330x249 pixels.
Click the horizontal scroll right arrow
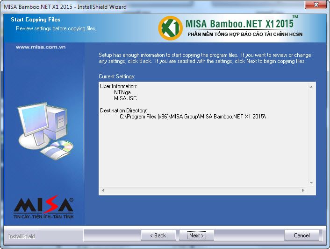[x=303, y=190]
